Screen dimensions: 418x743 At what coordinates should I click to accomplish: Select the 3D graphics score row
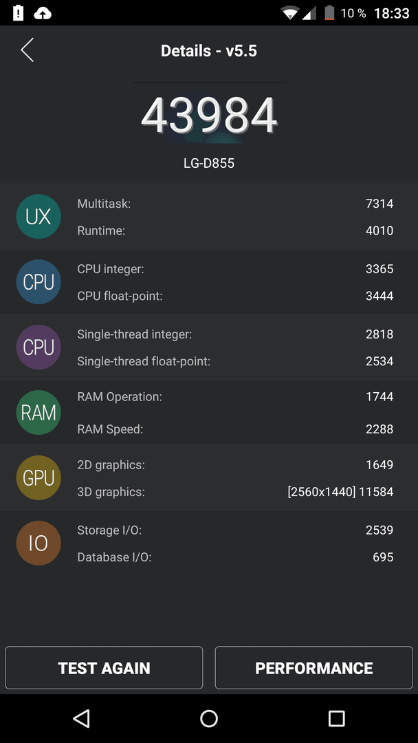pos(235,492)
